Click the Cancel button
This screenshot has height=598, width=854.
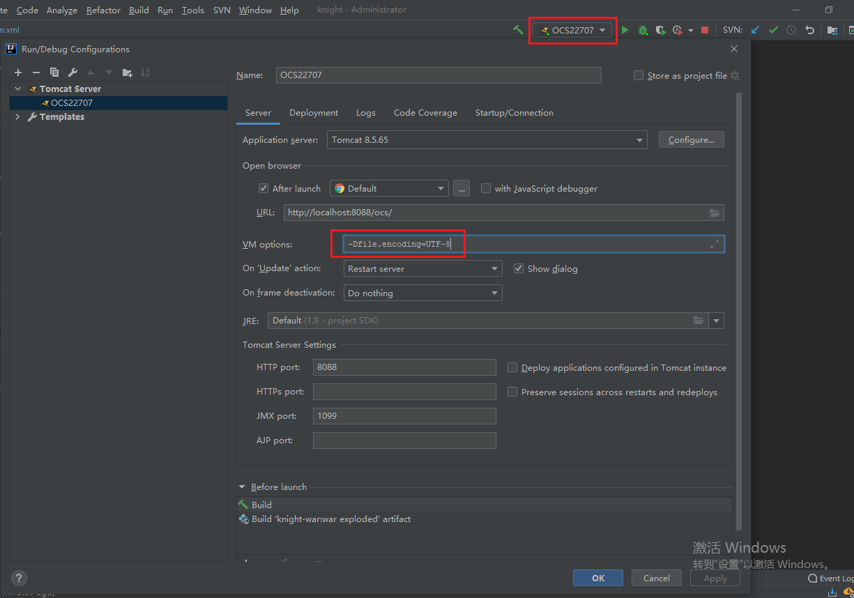pyautogui.click(x=657, y=578)
